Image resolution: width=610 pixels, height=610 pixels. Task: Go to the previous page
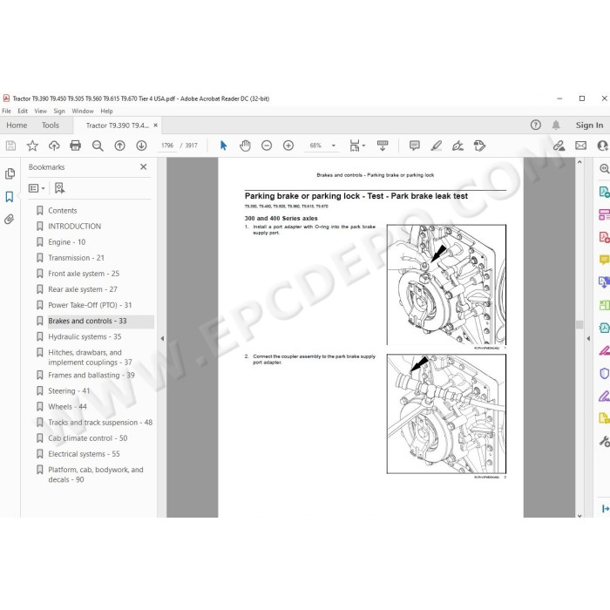point(120,146)
